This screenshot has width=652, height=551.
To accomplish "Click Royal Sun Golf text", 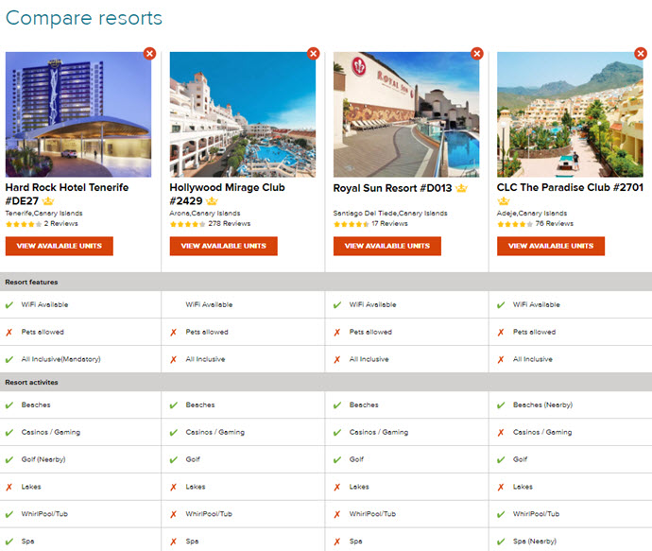I will 356,459.
